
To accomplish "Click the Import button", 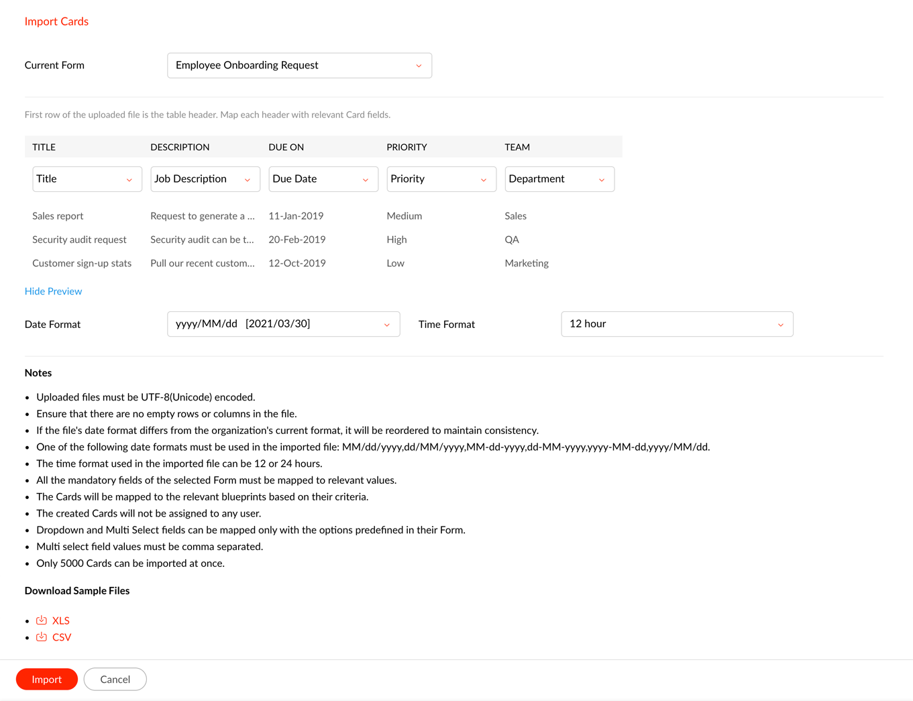I will (47, 680).
